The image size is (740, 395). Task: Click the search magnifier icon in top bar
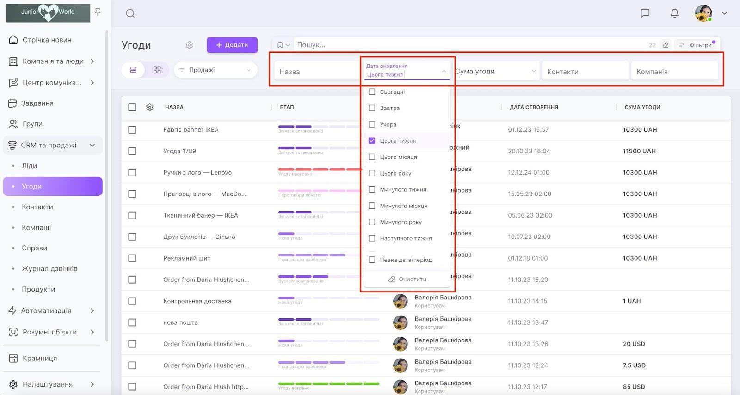coord(130,13)
